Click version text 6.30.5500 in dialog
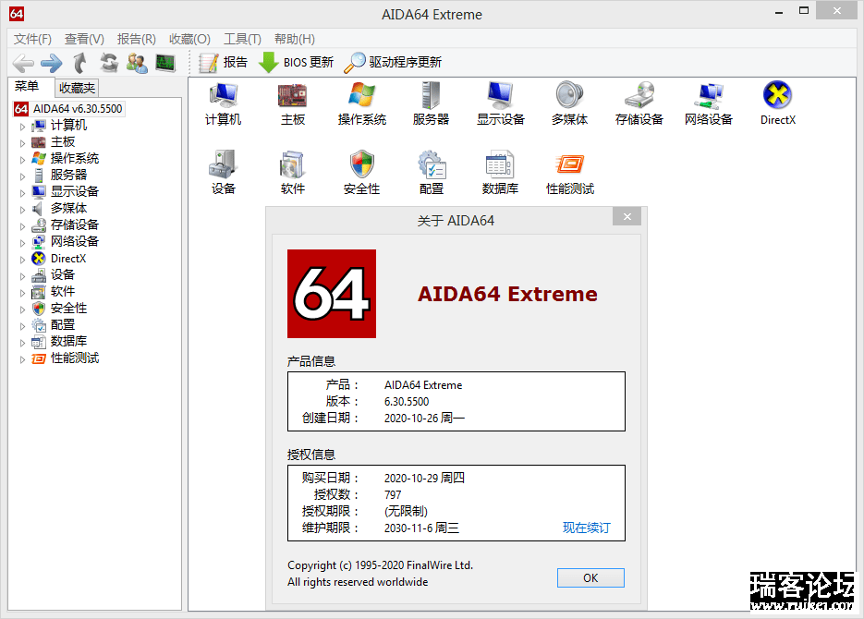Viewport: 864px width, 619px height. pyautogui.click(x=407, y=402)
